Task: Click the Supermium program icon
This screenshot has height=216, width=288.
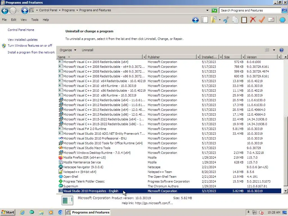Action: point(61,186)
